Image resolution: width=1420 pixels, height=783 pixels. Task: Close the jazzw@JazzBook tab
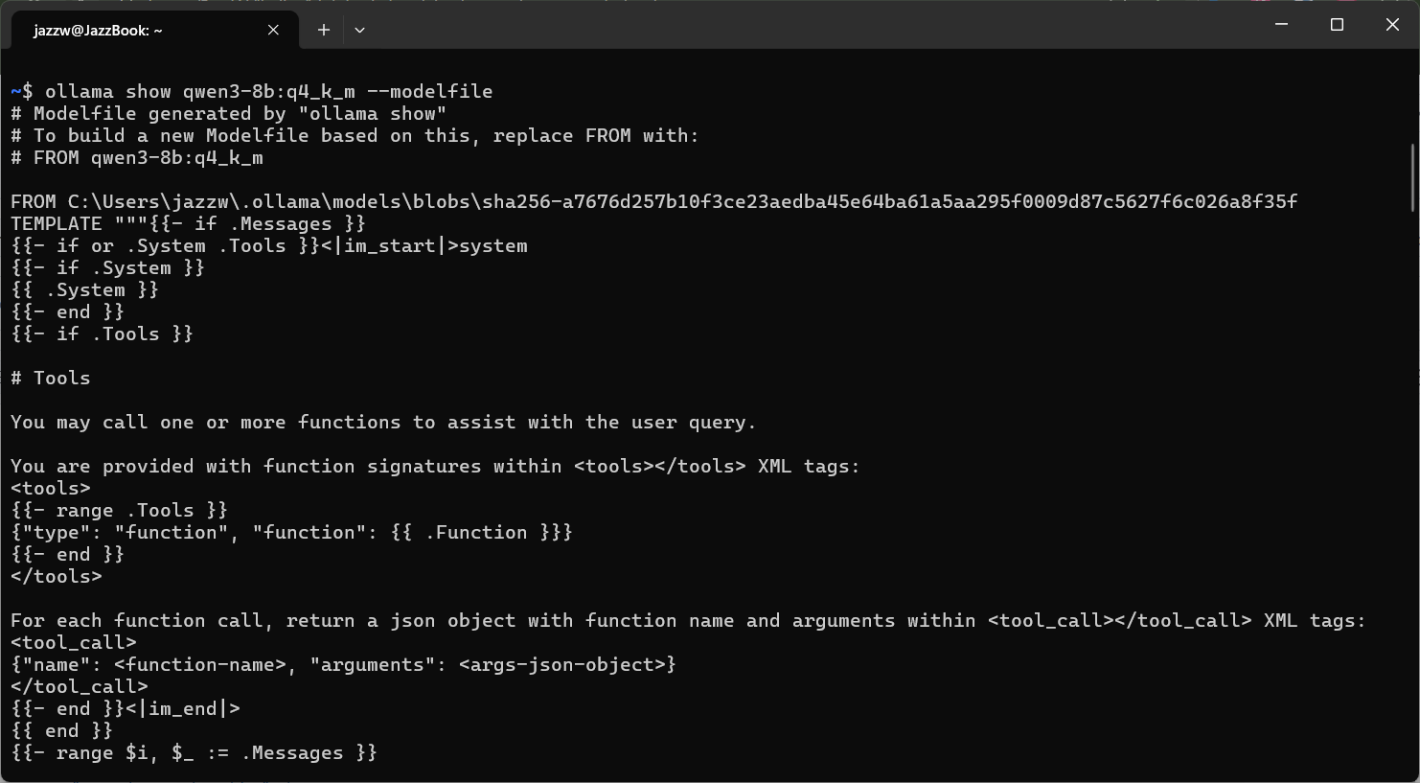(273, 30)
